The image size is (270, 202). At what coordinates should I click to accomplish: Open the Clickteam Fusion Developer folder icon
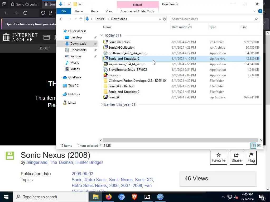tap(105, 80)
